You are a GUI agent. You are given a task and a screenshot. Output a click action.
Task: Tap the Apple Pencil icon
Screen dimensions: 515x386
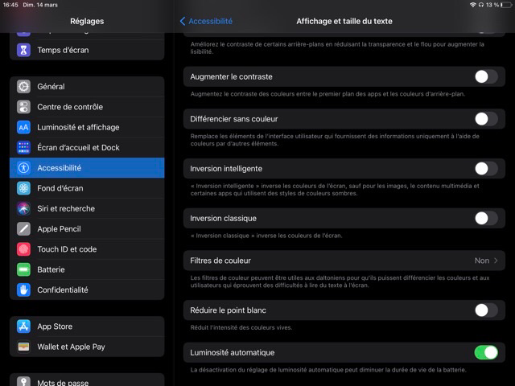pyautogui.click(x=23, y=229)
